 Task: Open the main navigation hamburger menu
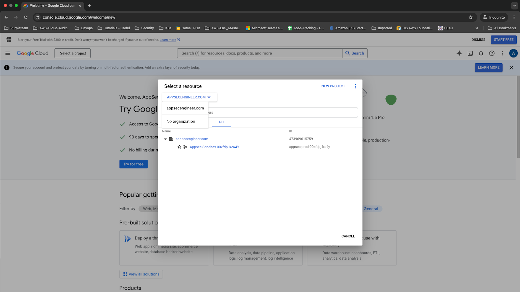8,53
